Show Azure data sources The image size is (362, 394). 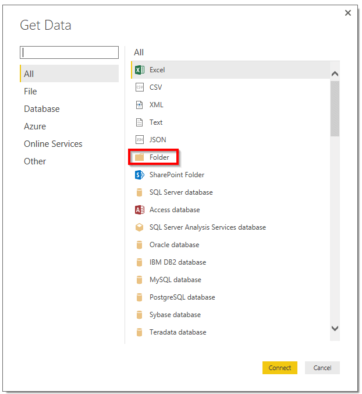pos(35,126)
